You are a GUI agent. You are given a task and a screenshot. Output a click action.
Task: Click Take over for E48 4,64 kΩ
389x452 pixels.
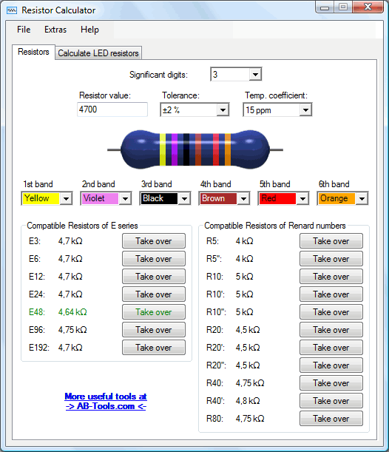coord(154,312)
